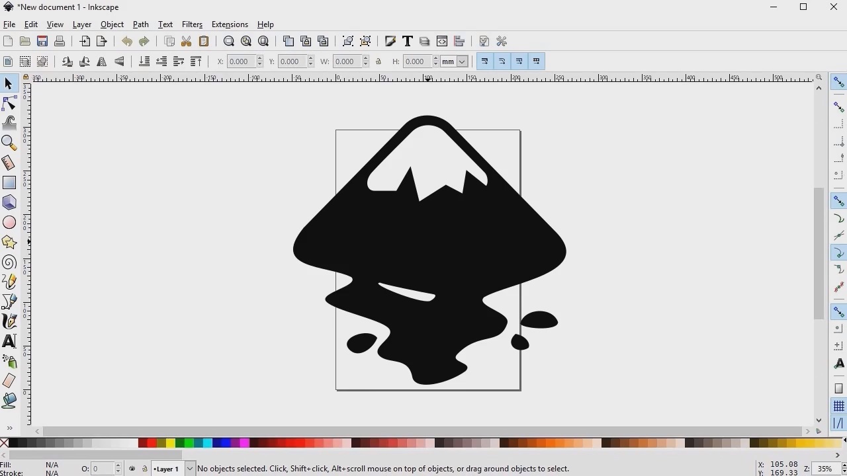Select the Node editing tool

click(9, 103)
